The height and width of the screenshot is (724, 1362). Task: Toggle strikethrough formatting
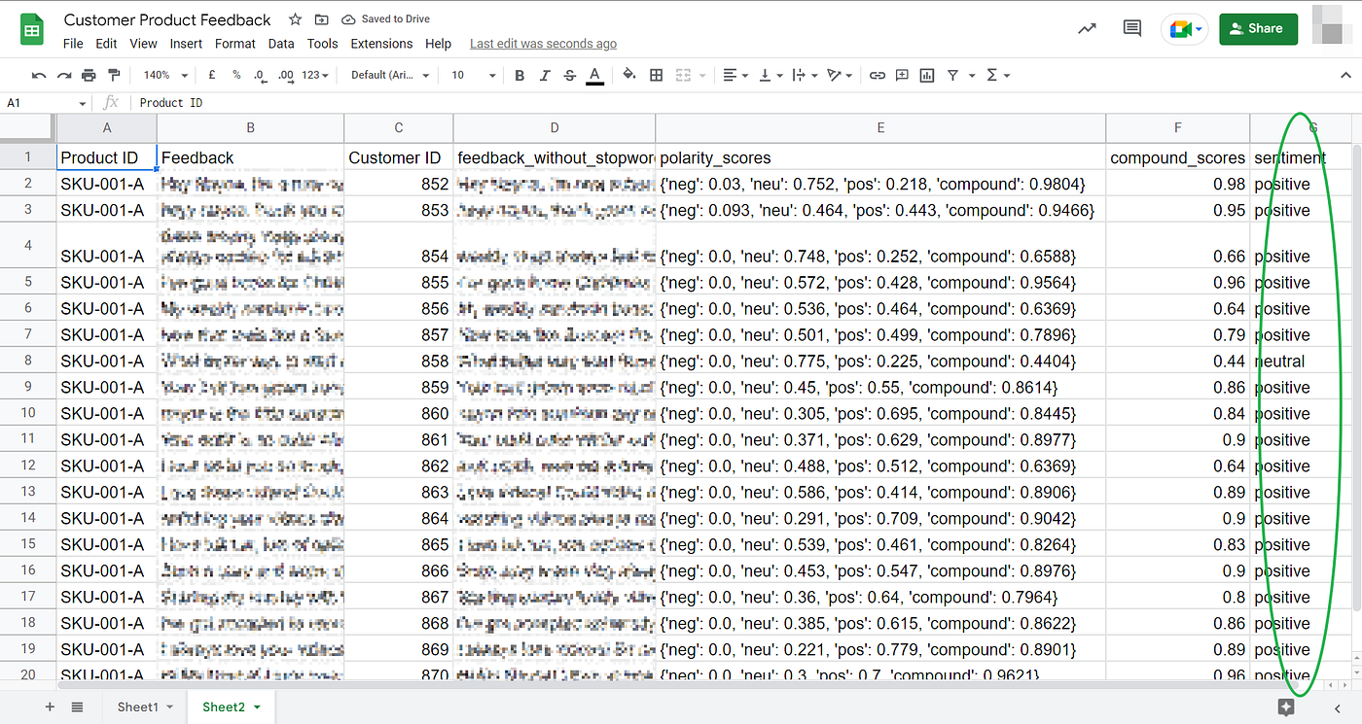click(x=569, y=75)
